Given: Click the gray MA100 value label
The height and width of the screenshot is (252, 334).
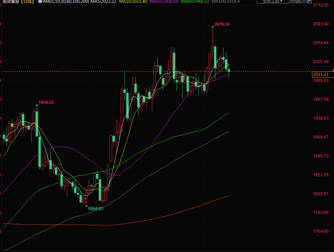Looking at the screenshot, I should tap(226, 1).
